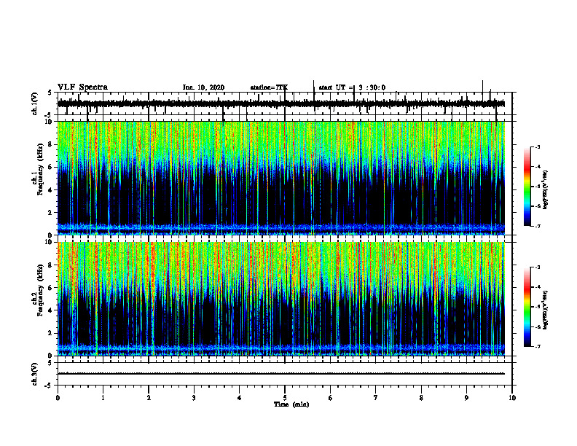Select ch.2 color bar "log(PSD)" label

pos(546,310)
